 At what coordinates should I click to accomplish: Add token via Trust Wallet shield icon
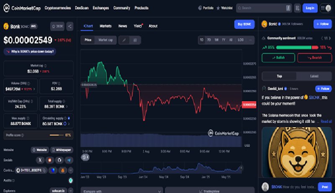(53, 170)
